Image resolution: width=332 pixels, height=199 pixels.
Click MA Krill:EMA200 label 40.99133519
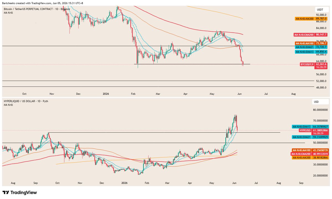tap(310, 154)
